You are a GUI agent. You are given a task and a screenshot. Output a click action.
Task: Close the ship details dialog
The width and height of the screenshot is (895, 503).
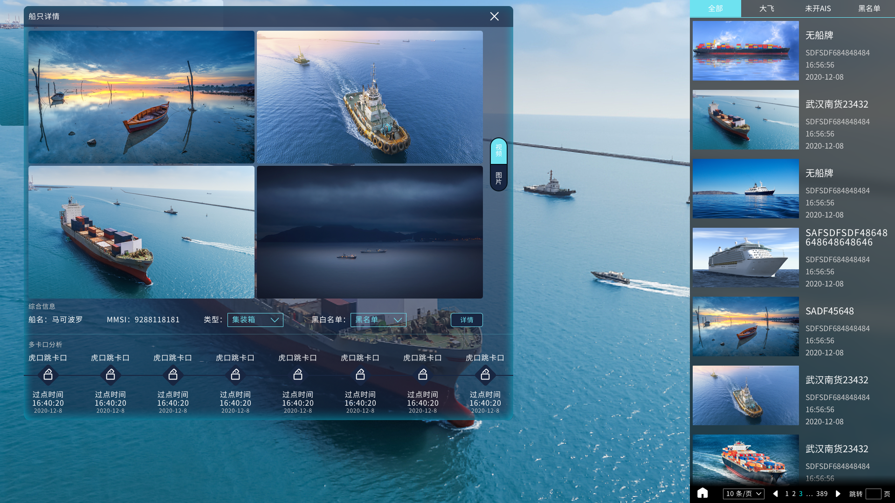click(494, 17)
